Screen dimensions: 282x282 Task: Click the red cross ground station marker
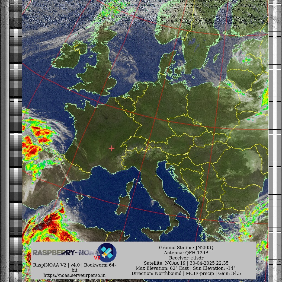(x=111, y=148)
